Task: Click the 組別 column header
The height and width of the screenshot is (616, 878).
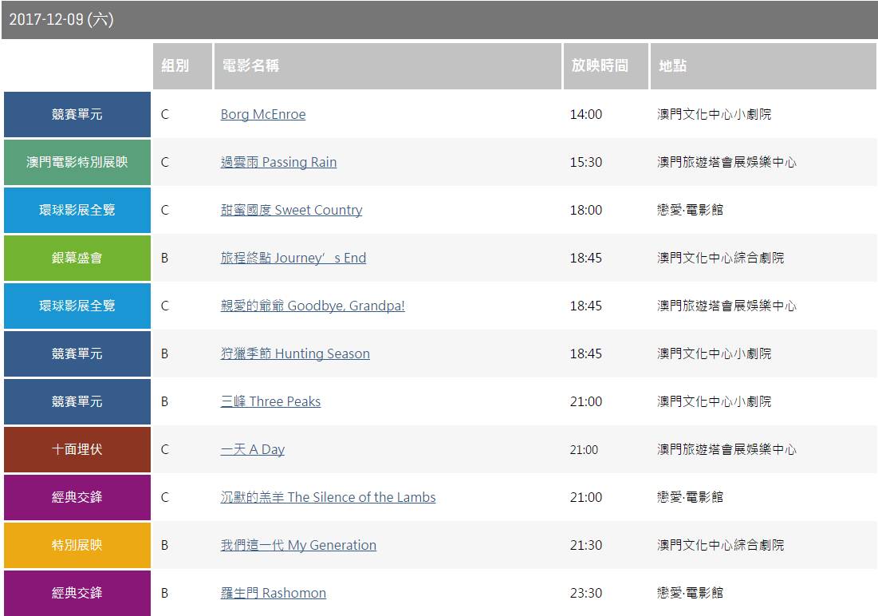Action: 183,66
